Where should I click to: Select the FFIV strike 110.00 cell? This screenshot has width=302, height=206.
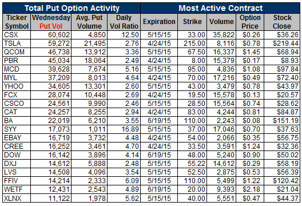click(x=192, y=181)
